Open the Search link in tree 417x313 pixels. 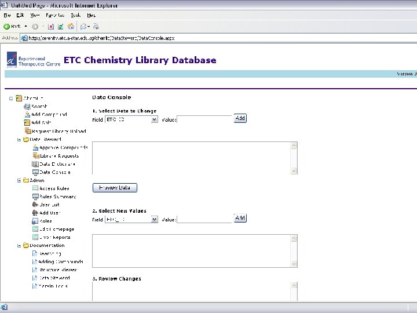coord(39,107)
